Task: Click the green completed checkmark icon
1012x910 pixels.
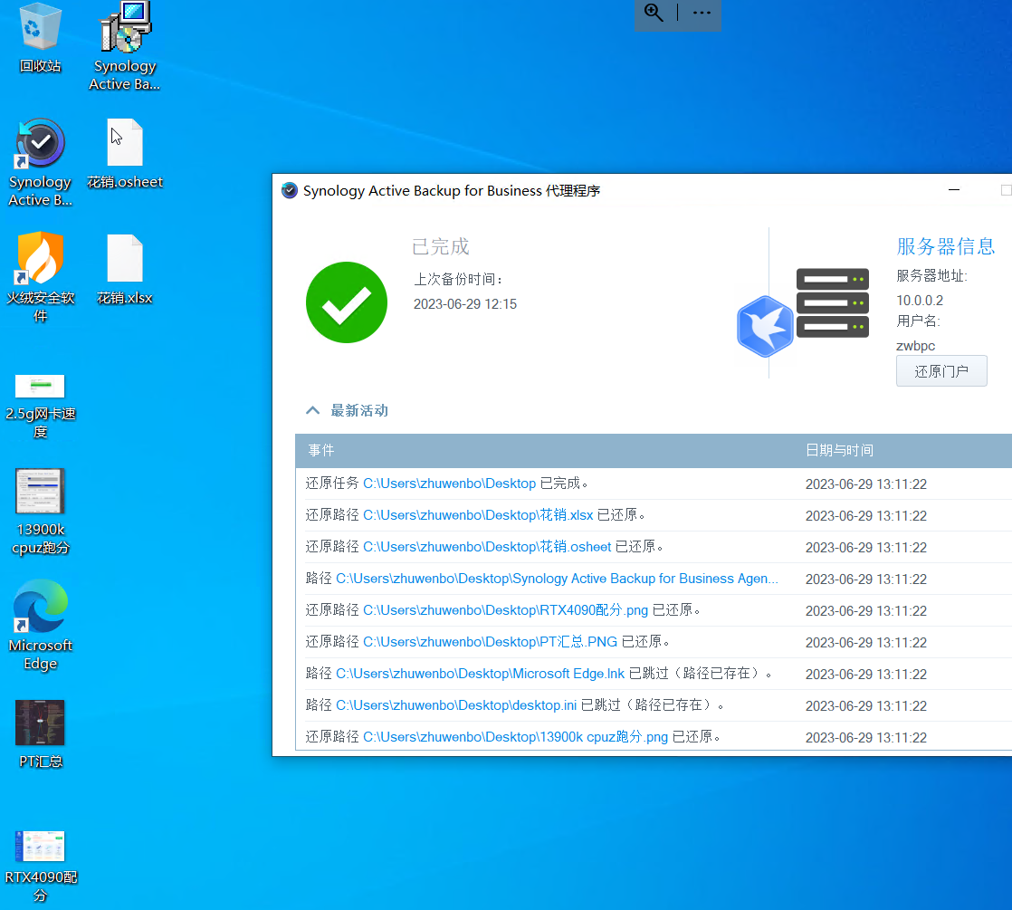Action: tap(347, 302)
